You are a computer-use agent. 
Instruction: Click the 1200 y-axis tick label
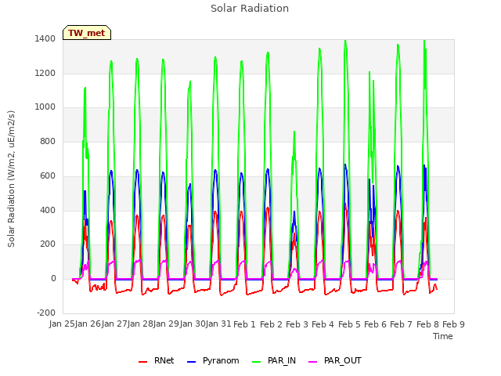[45, 73]
